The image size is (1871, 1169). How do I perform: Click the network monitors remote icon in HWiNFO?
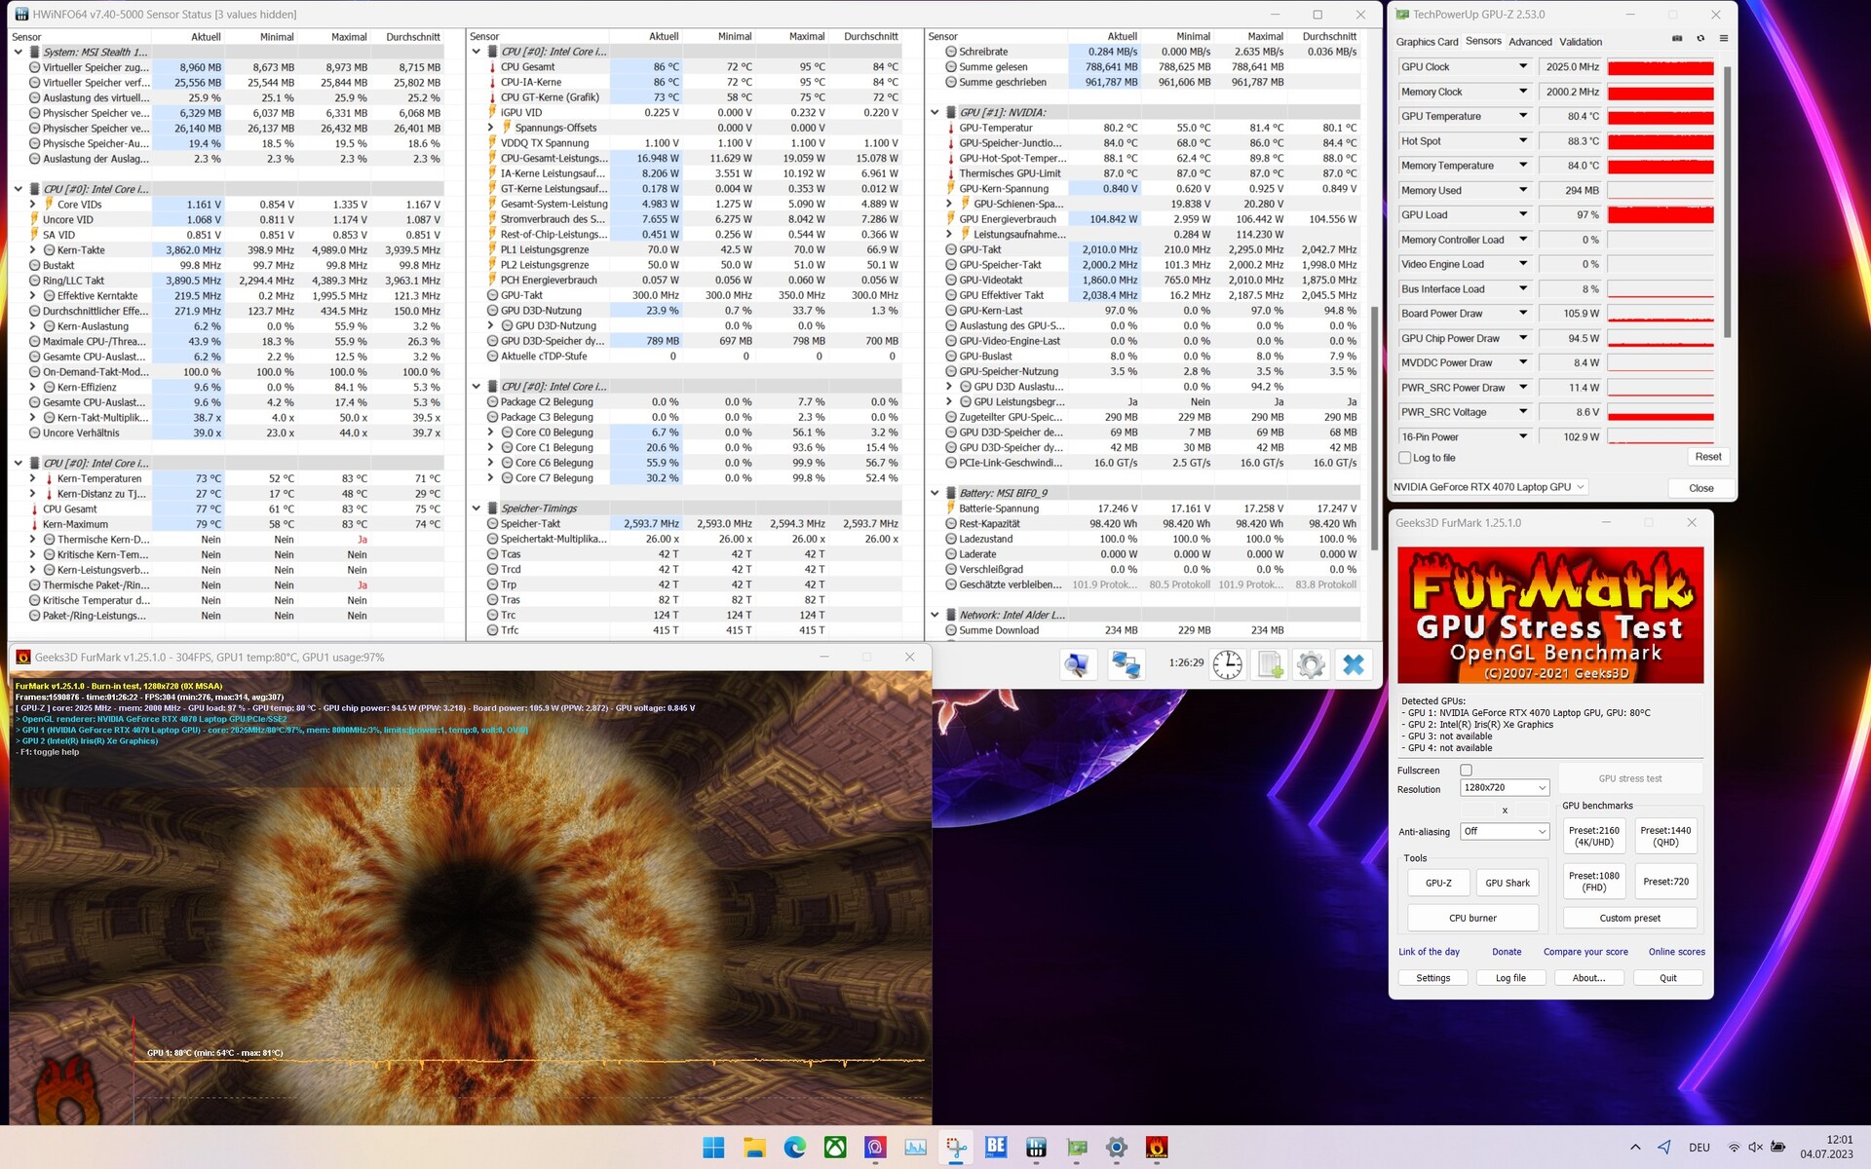(x=1126, y=664)
